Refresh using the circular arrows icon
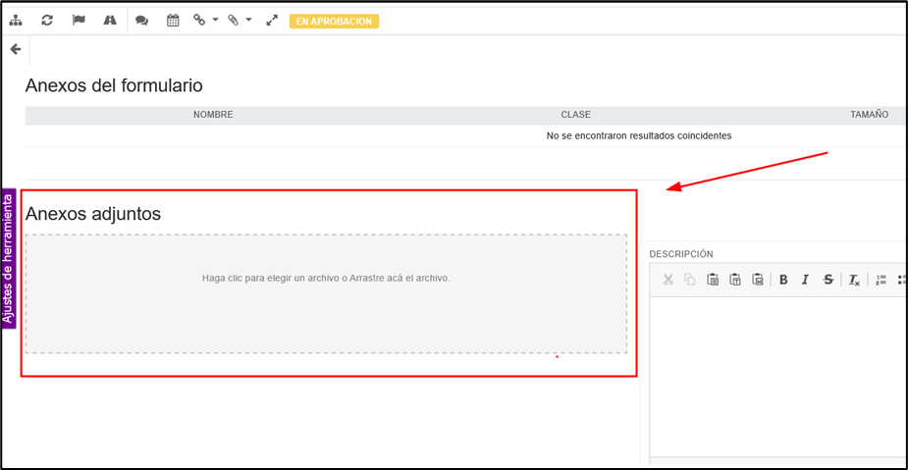This screenshot has height=470, width=908. click(47, 20)
